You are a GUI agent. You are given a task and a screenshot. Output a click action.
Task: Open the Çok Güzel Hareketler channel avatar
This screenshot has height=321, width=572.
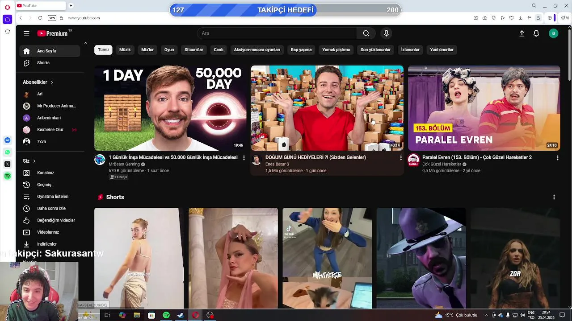(414, 160)
